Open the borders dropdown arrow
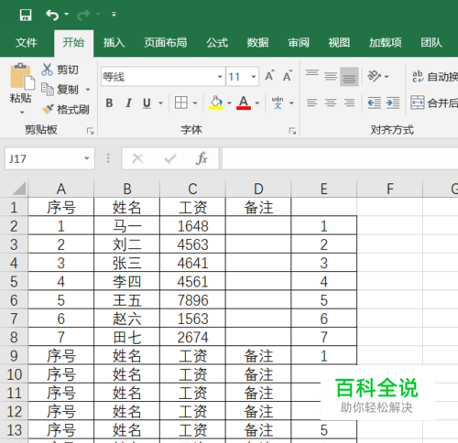The image size is (458, 443). (195, 103)
